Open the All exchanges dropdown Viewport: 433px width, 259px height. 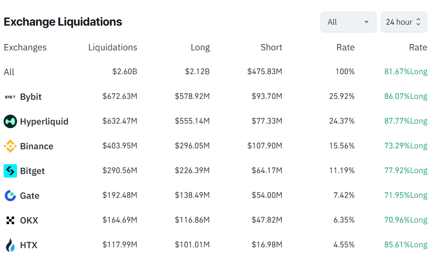pos(348,22)
